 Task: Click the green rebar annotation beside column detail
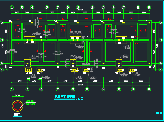tap(31, 103)
